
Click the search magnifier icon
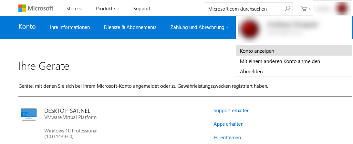click(x=287, y=9)
